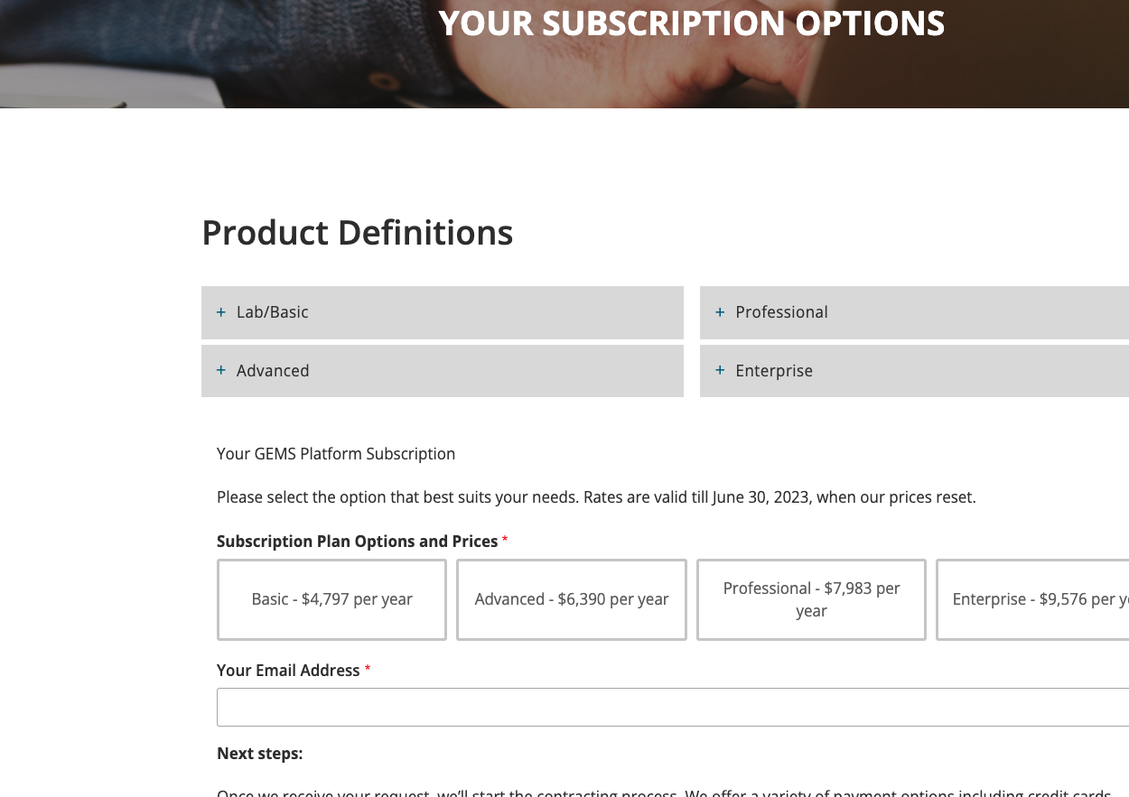Pick the Professional - $7,983 per year plan
The width and height of the screenshot is (1129, 797).
(x=811, y=599)
